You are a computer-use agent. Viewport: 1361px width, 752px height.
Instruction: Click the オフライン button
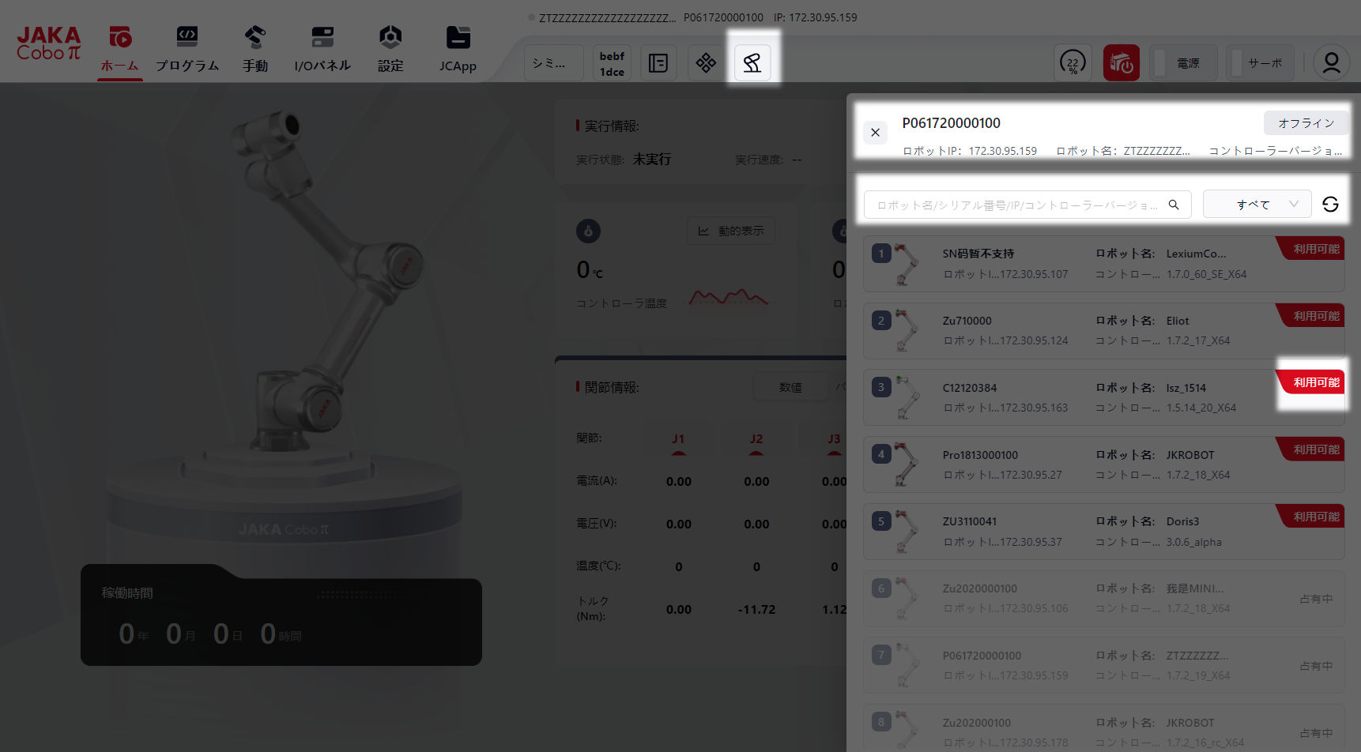coord(1306,123)
